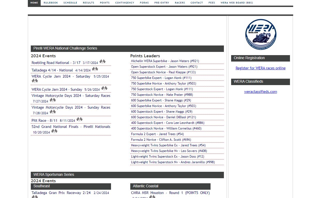Open CMRA MSR Houston - Round 1 event
321x198 pixels.
[x=170, y=193]
